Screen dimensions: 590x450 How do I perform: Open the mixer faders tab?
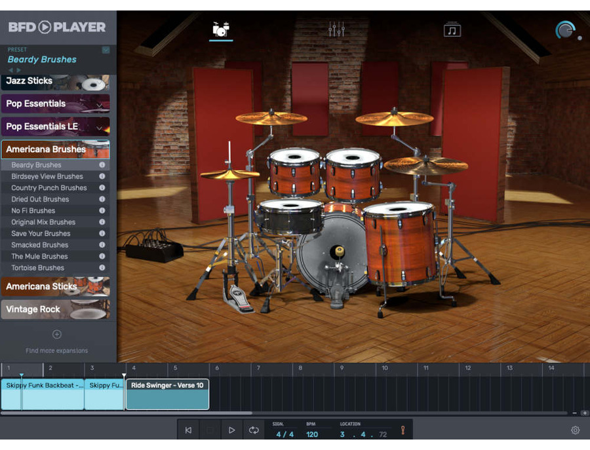[x=336, y=29]
